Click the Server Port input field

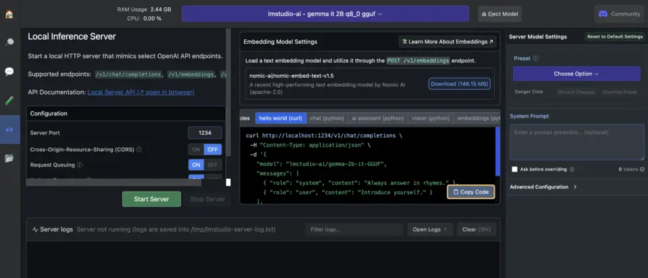[205, 133]
